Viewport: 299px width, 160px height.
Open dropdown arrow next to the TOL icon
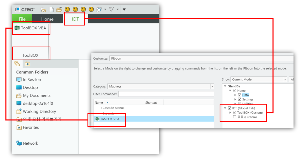point(118,9)
